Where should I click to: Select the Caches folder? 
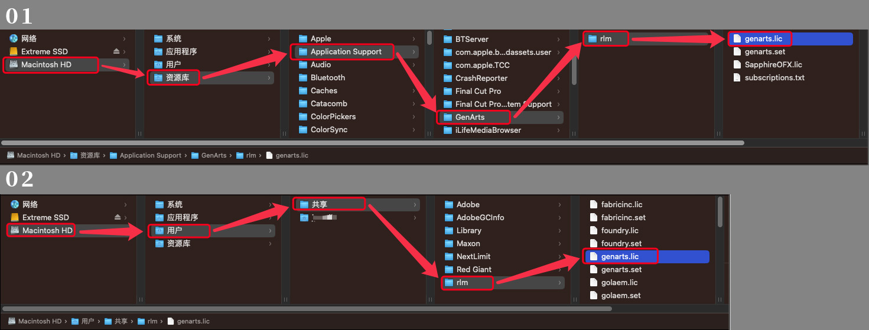(x=324, y=90)
